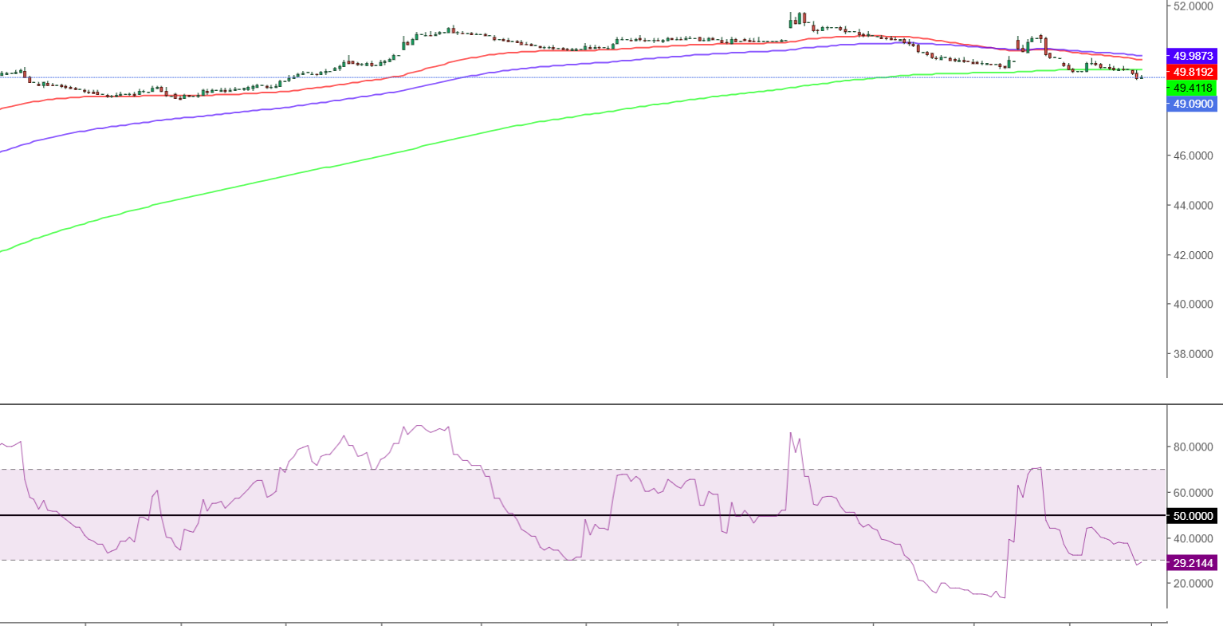
Task: Click the 80.0000 RSI axis tick
Action: point(1194,447)
